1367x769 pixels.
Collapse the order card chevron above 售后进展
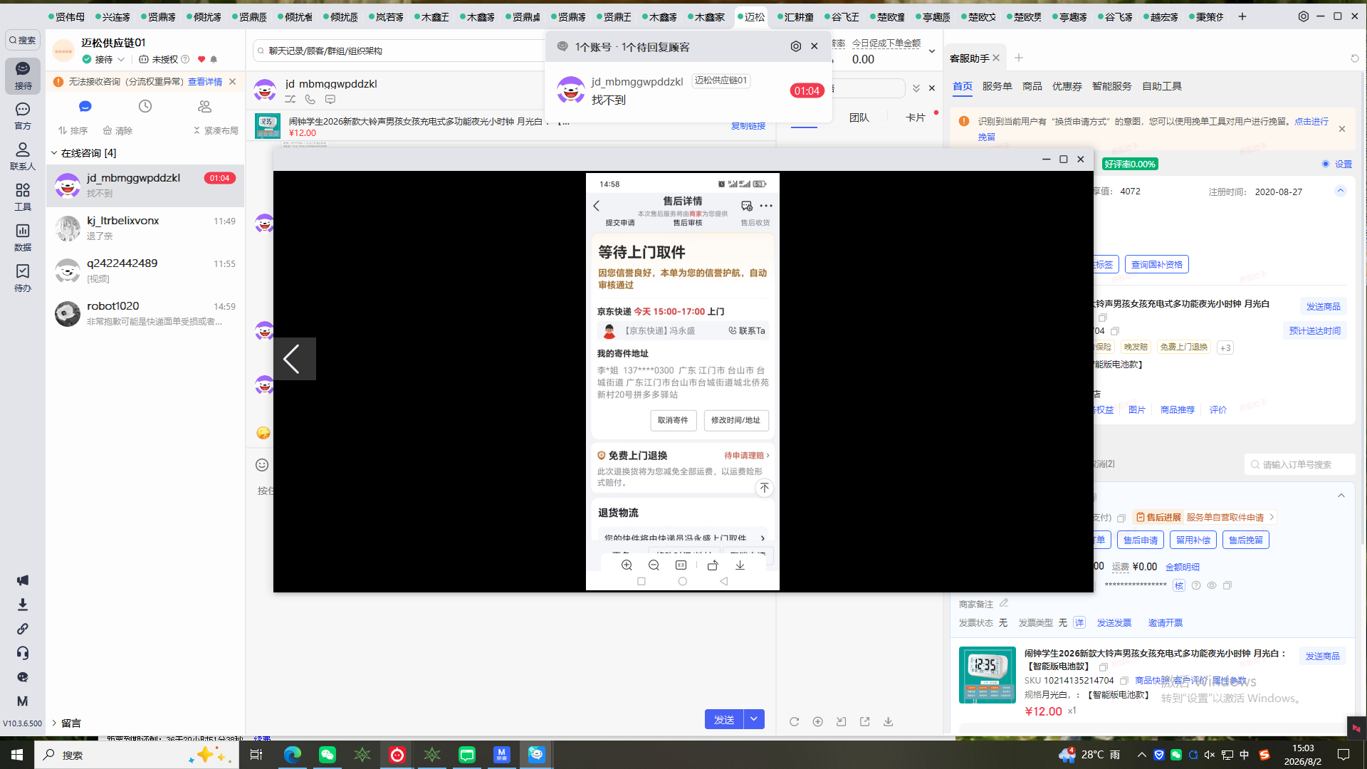coord(1341,496)
